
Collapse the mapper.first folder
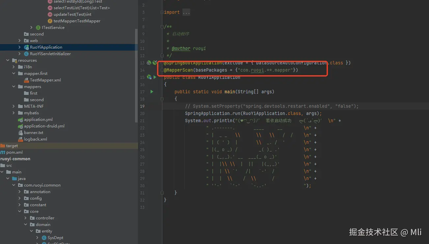[14, 74]
